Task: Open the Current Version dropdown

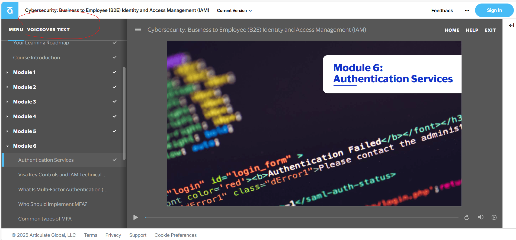Action: click(x=234, y=11)
